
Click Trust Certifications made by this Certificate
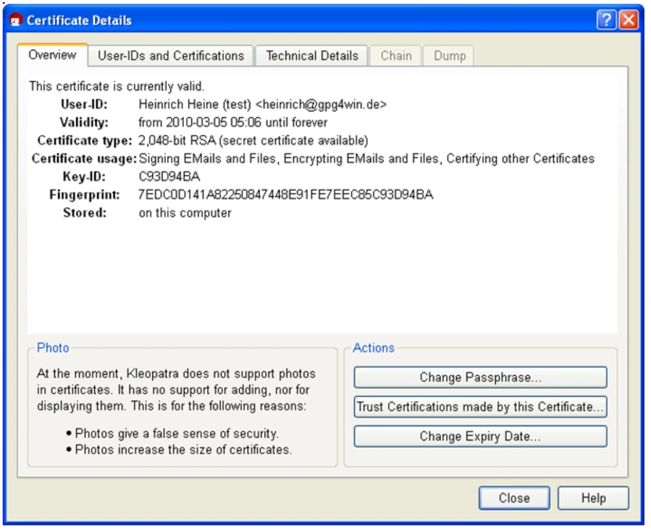(481, 407)
